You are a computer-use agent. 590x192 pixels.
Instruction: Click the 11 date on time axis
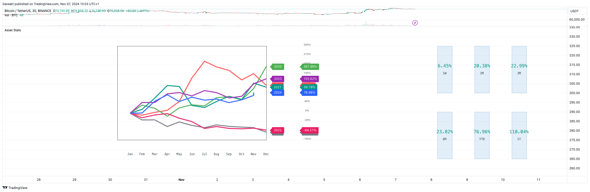click(539, 180)
